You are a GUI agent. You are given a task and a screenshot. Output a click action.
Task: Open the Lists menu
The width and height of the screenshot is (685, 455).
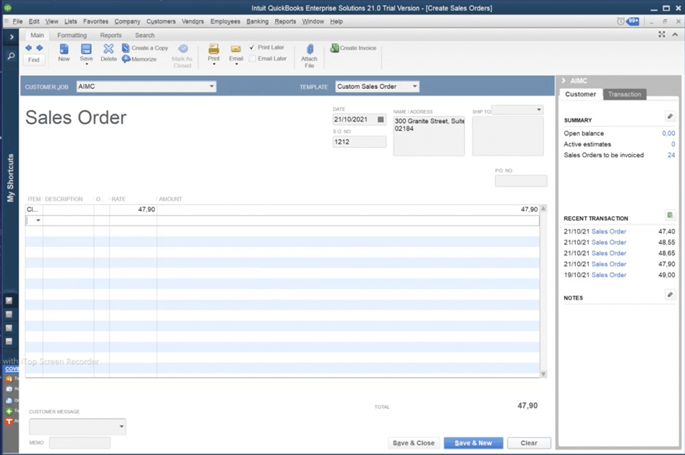[71, 22]
